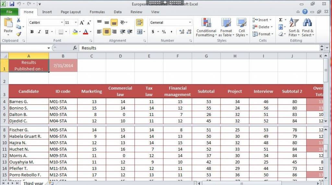The width and height of the screenshot is (332, 185).
Task: Toggle Bold formatting
Action: tap(32, 32)
